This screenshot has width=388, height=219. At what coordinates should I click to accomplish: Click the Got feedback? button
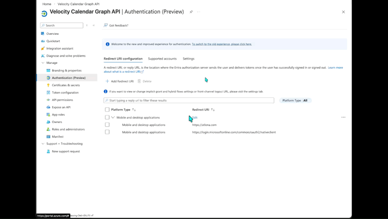[x=116, y=25]
